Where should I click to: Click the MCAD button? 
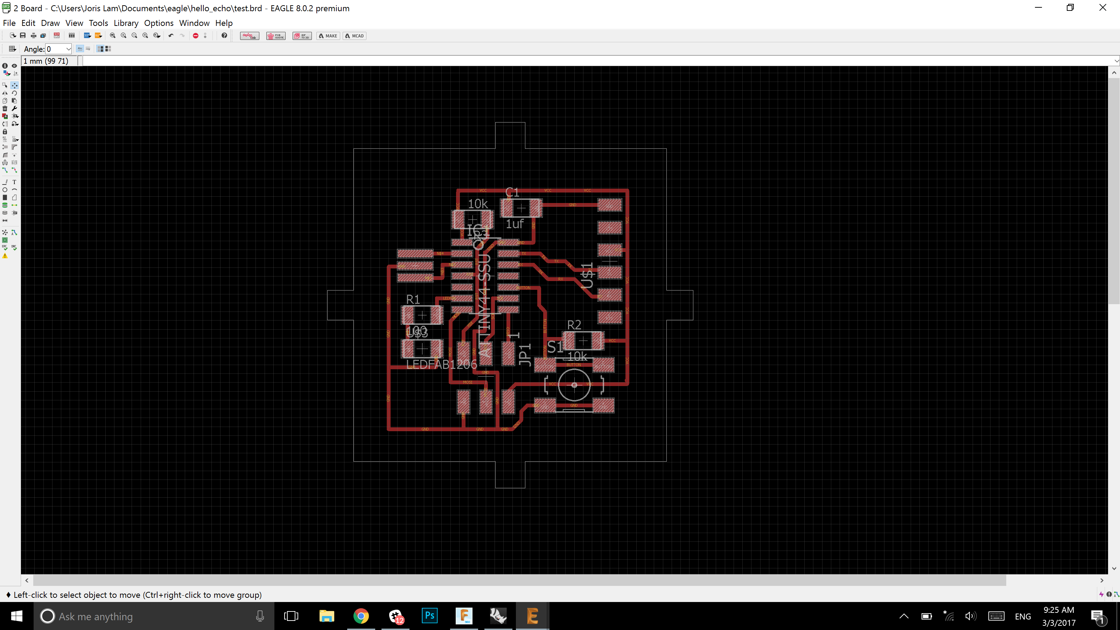(354, 36)
